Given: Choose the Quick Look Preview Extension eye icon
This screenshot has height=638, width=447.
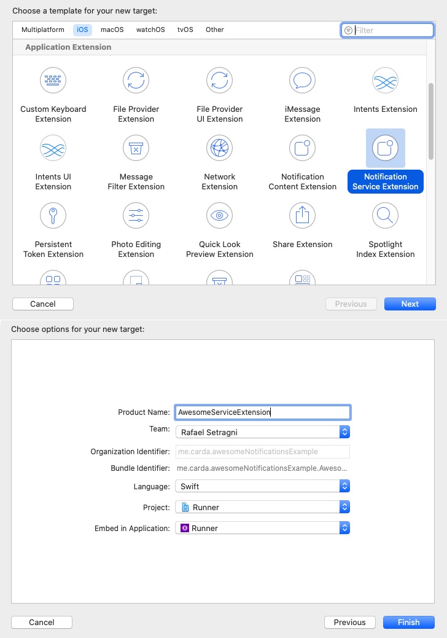Looking at the screenshot, I should pyautogui.click(x=219, y=215).
